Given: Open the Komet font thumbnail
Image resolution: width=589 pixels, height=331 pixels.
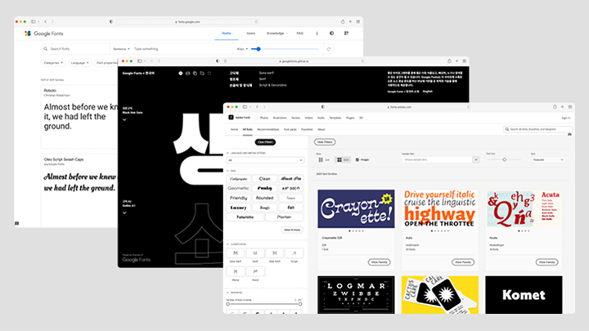Looking at the screenshot, I should pyautogui.click(x=524, y=295).
